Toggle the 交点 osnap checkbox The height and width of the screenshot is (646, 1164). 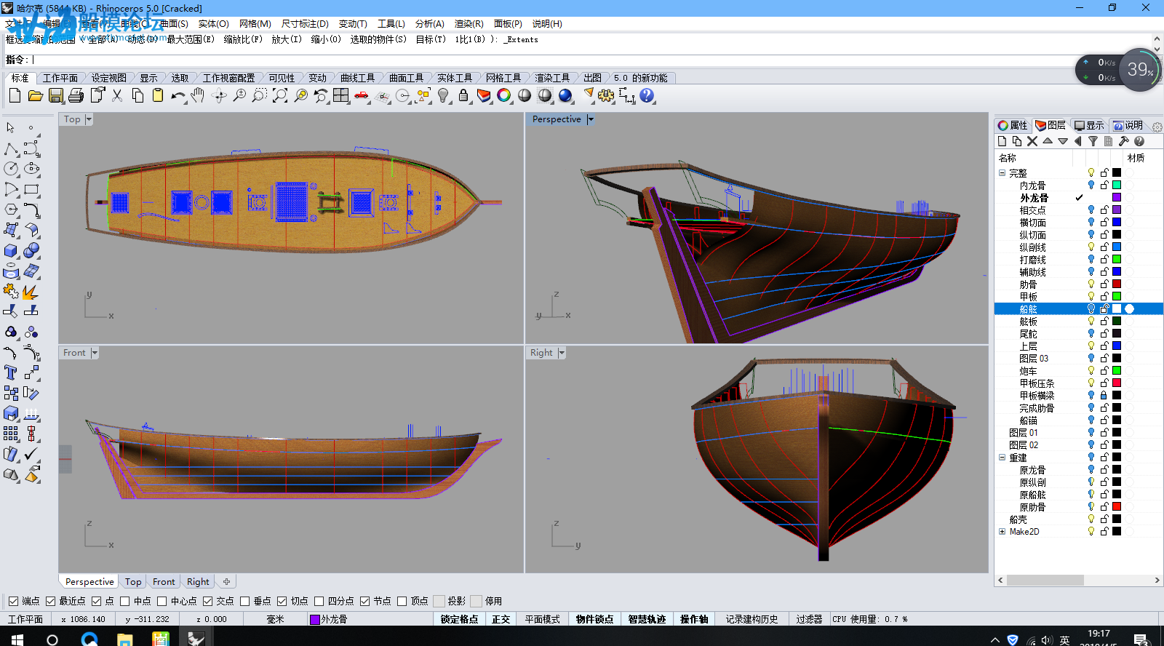(x=207, y=601)
